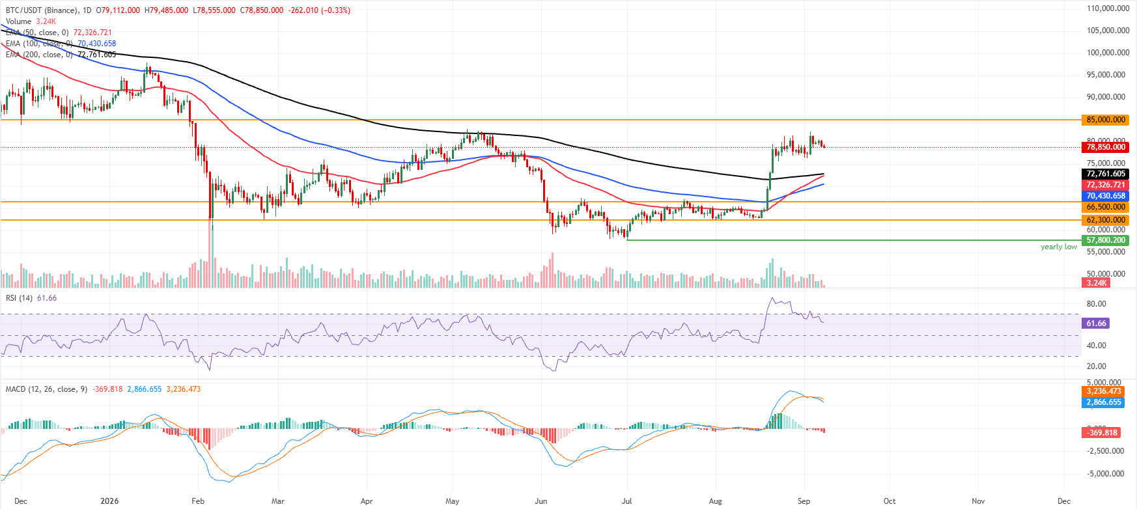Viewport: 1137px width, 509px height.
Task: Click the change value −262.010 (−0.33%)
Action: (319, 10)
